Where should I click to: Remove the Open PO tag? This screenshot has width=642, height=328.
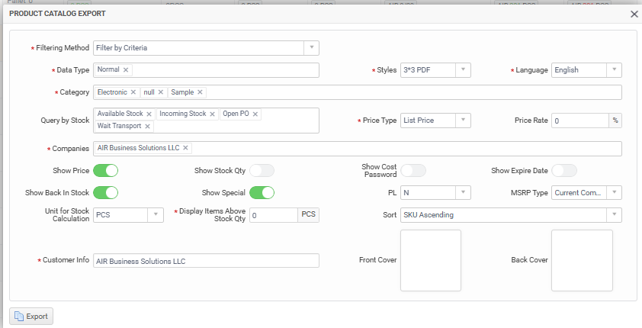pos(255,114)
